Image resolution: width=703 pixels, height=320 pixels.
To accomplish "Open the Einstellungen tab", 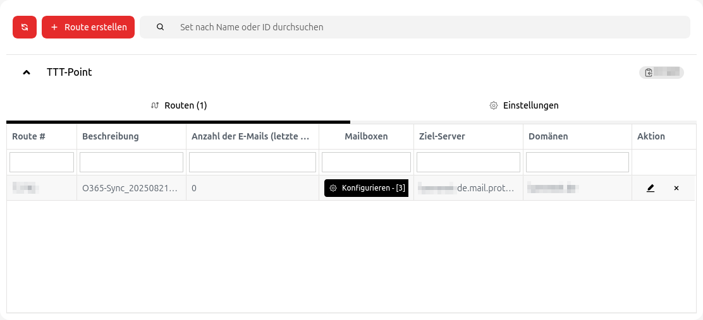I will [x=524, y=105].
